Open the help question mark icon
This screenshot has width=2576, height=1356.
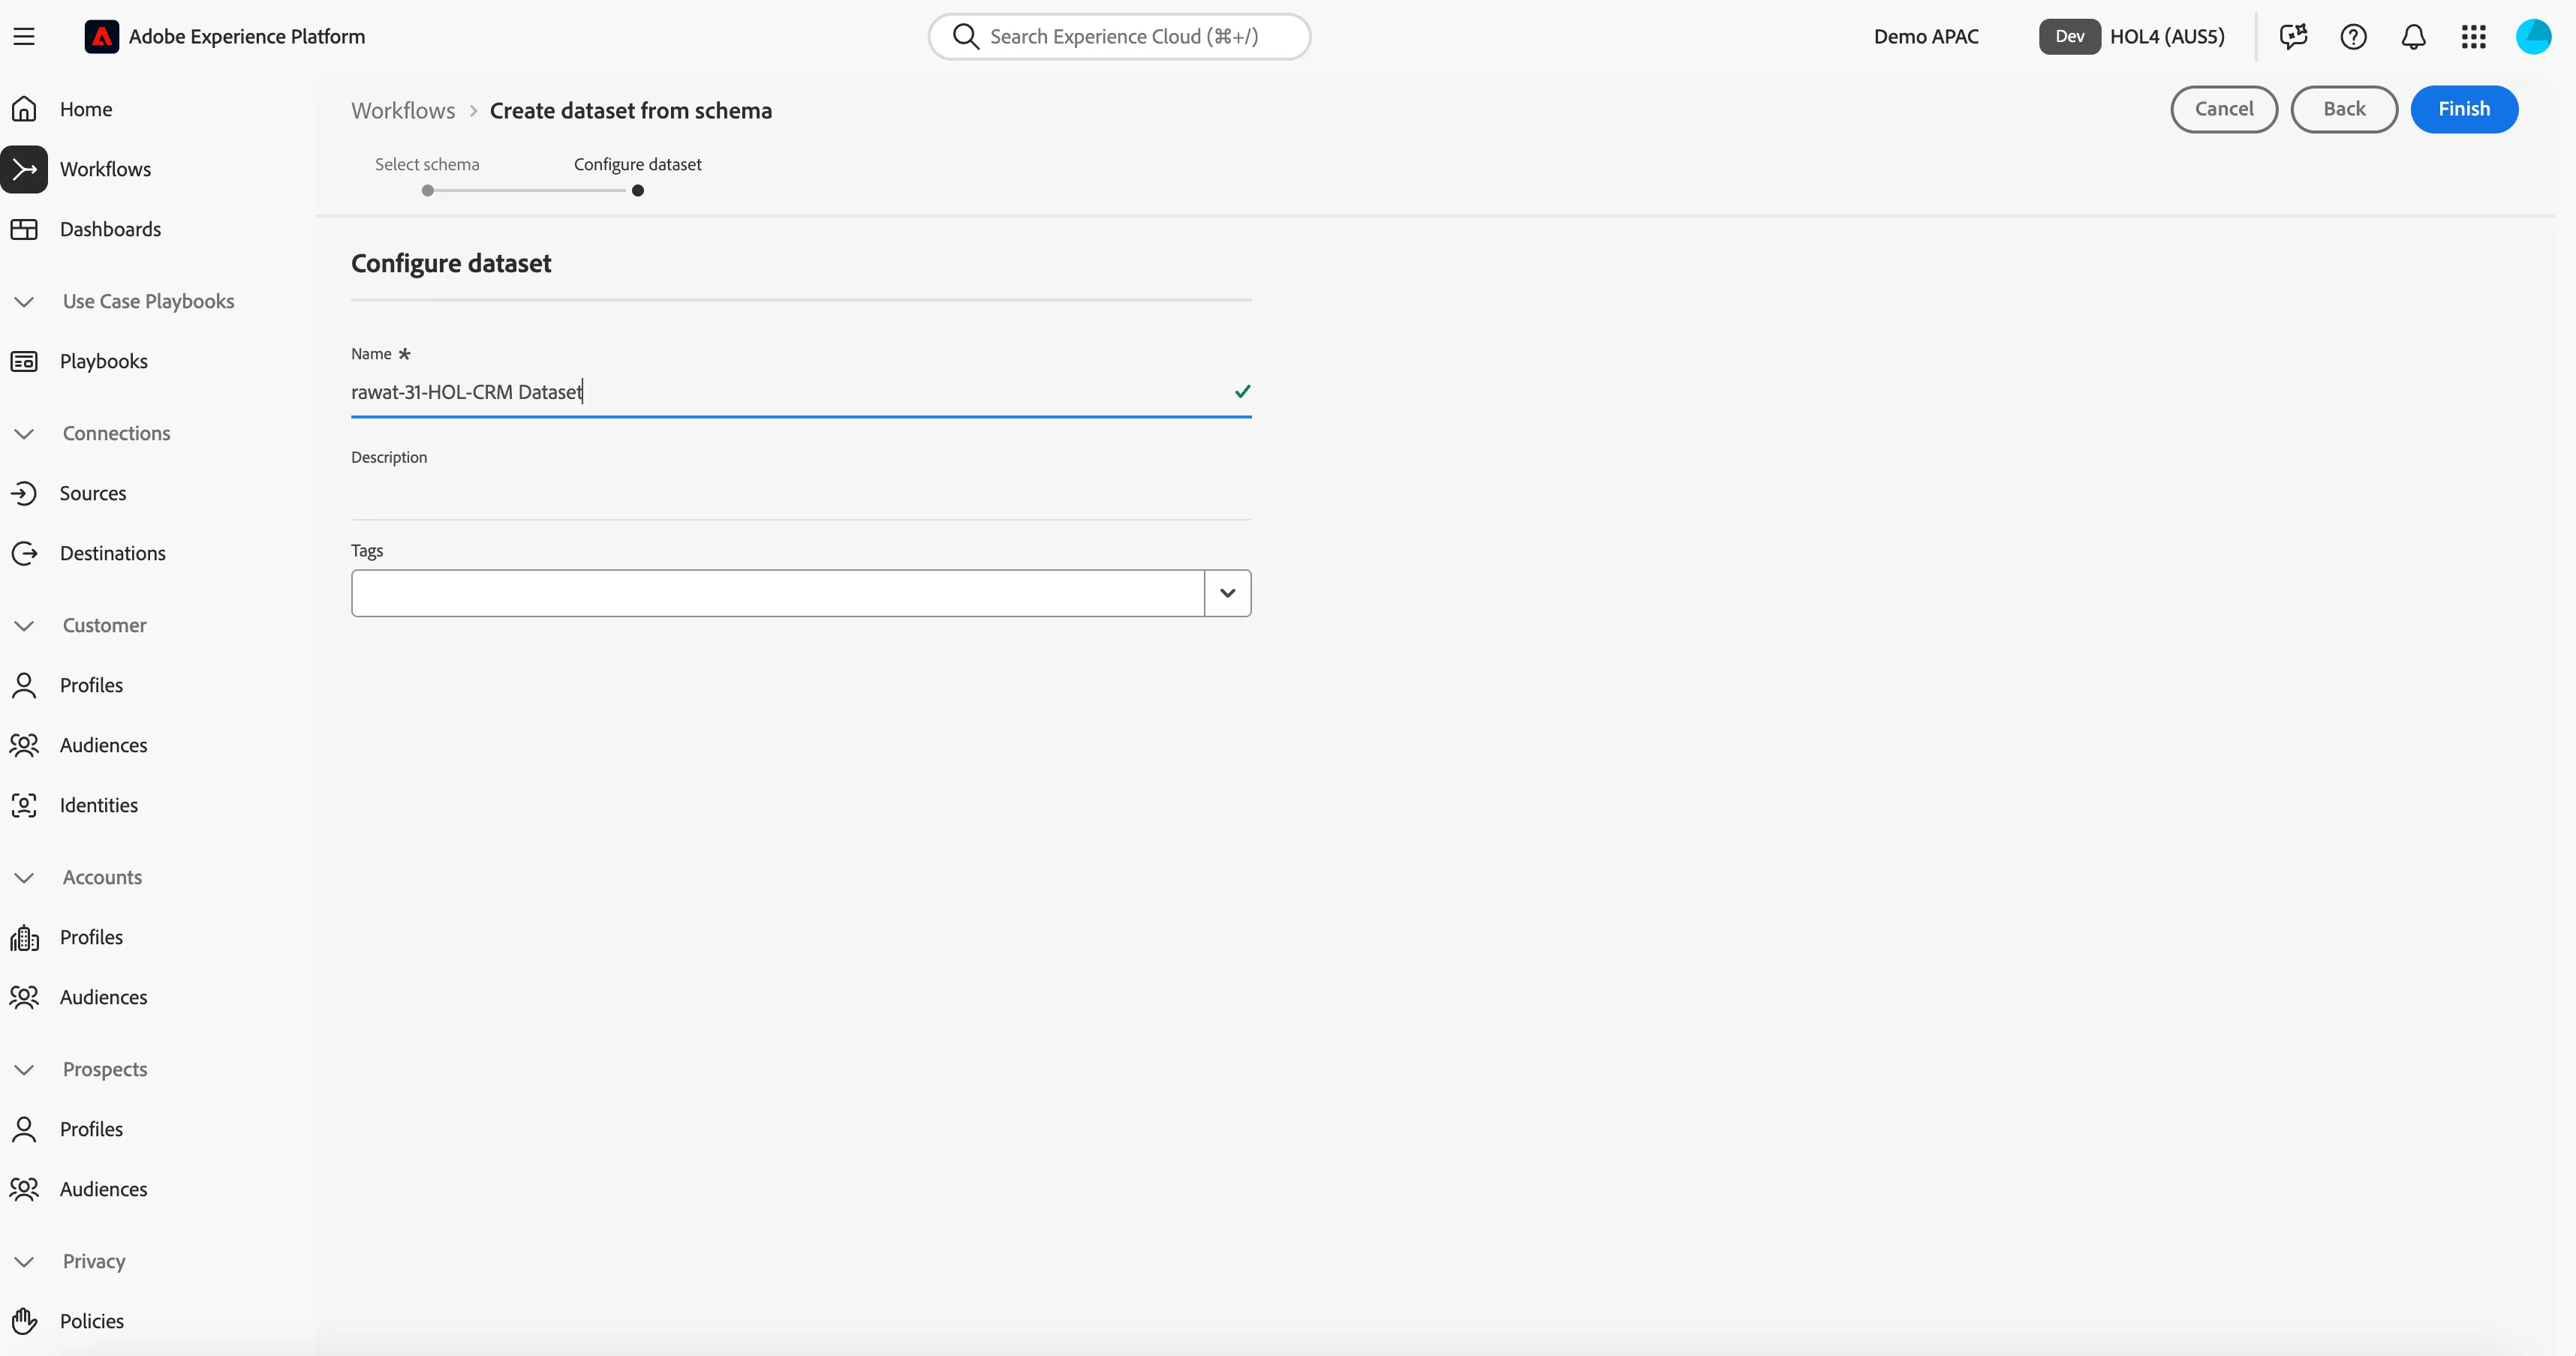coord(2353,37)
